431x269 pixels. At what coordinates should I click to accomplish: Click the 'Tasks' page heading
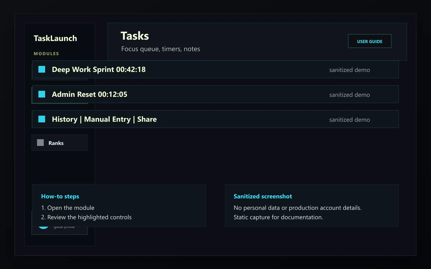click(x=135, y=36)
